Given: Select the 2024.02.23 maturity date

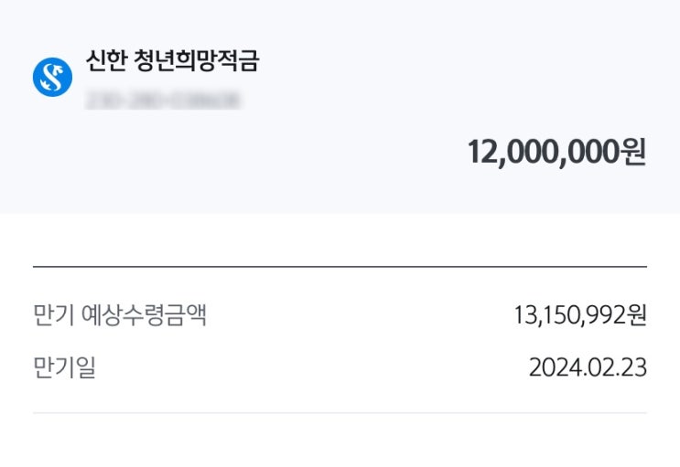Looking at the screenshot, I should point(588,367).
